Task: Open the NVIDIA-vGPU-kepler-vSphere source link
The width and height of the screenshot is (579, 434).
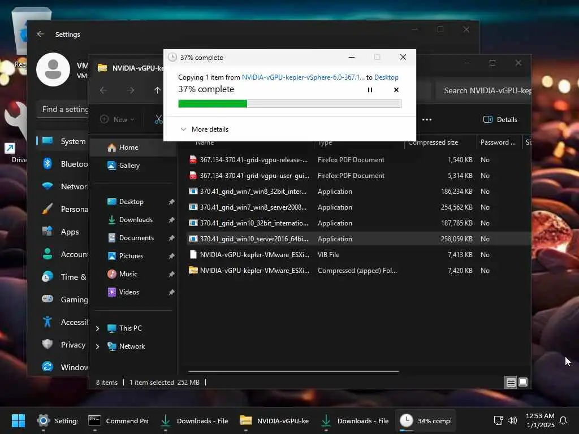Action: coord(303,77)
